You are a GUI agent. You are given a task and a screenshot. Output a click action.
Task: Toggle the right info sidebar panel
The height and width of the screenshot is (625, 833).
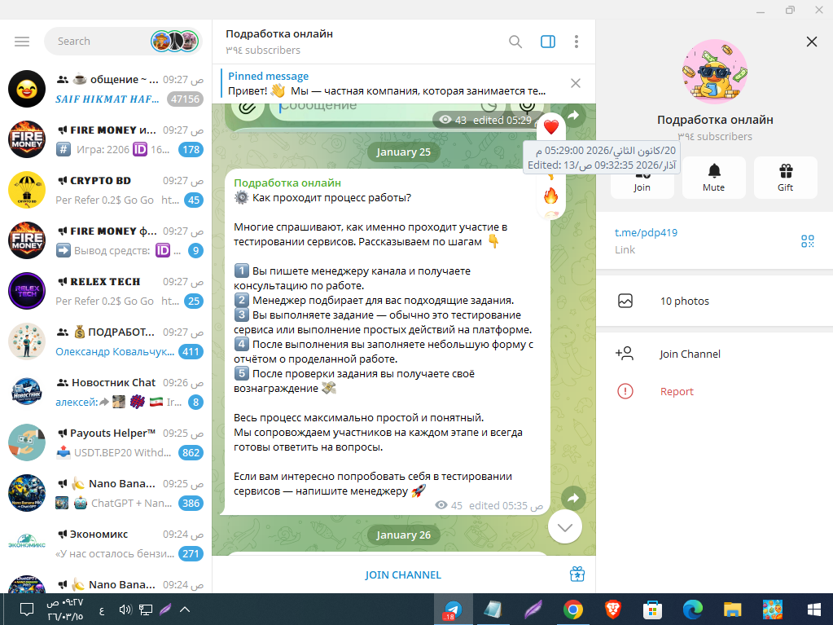click(548, 42)
